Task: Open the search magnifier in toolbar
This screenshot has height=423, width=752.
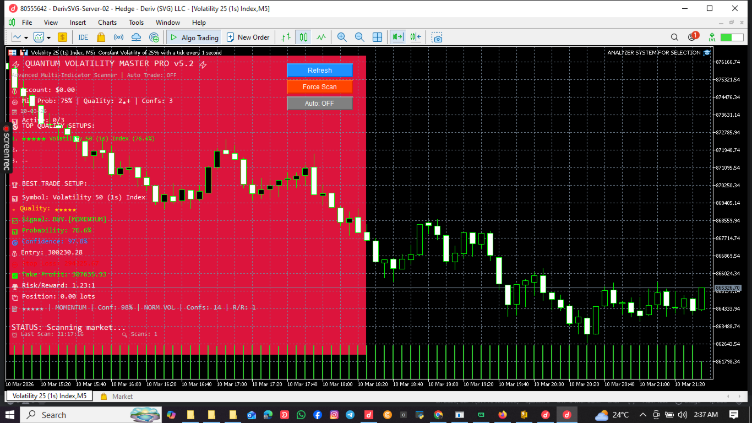Action: 674,37
